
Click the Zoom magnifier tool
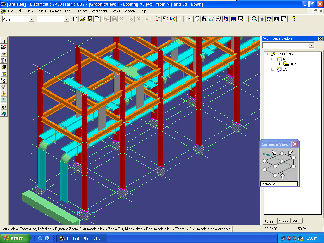[x=254, y=19]
